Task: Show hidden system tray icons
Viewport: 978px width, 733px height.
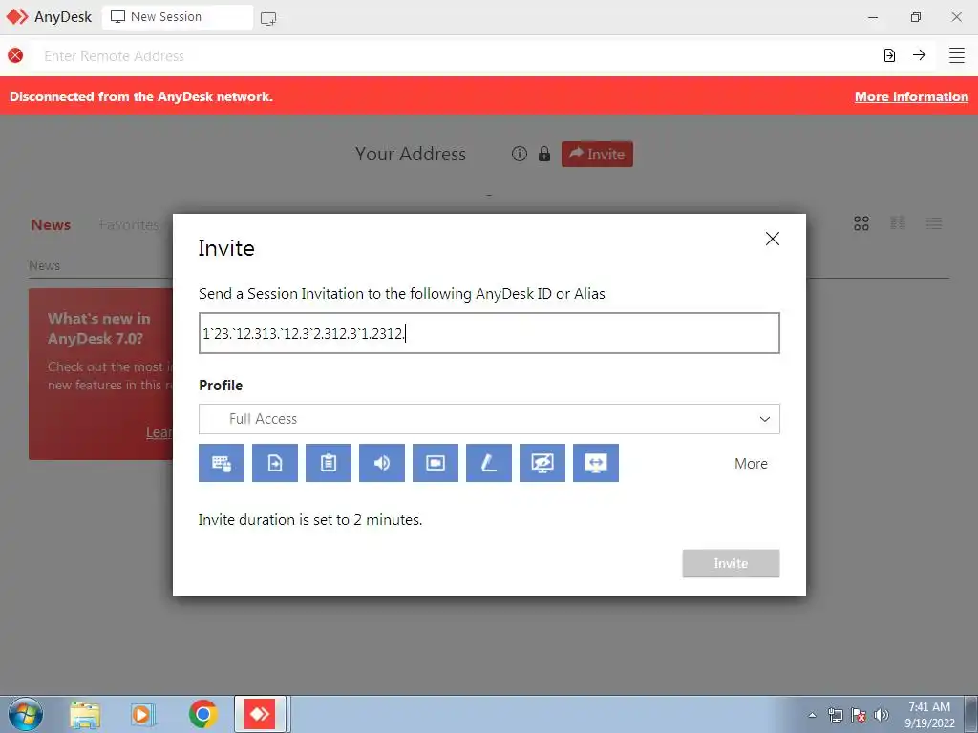Action: pyautogui.click(x=812, y=715)
